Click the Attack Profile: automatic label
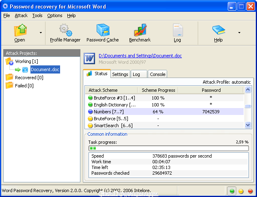The image size is (257, 197). (227, 82)
